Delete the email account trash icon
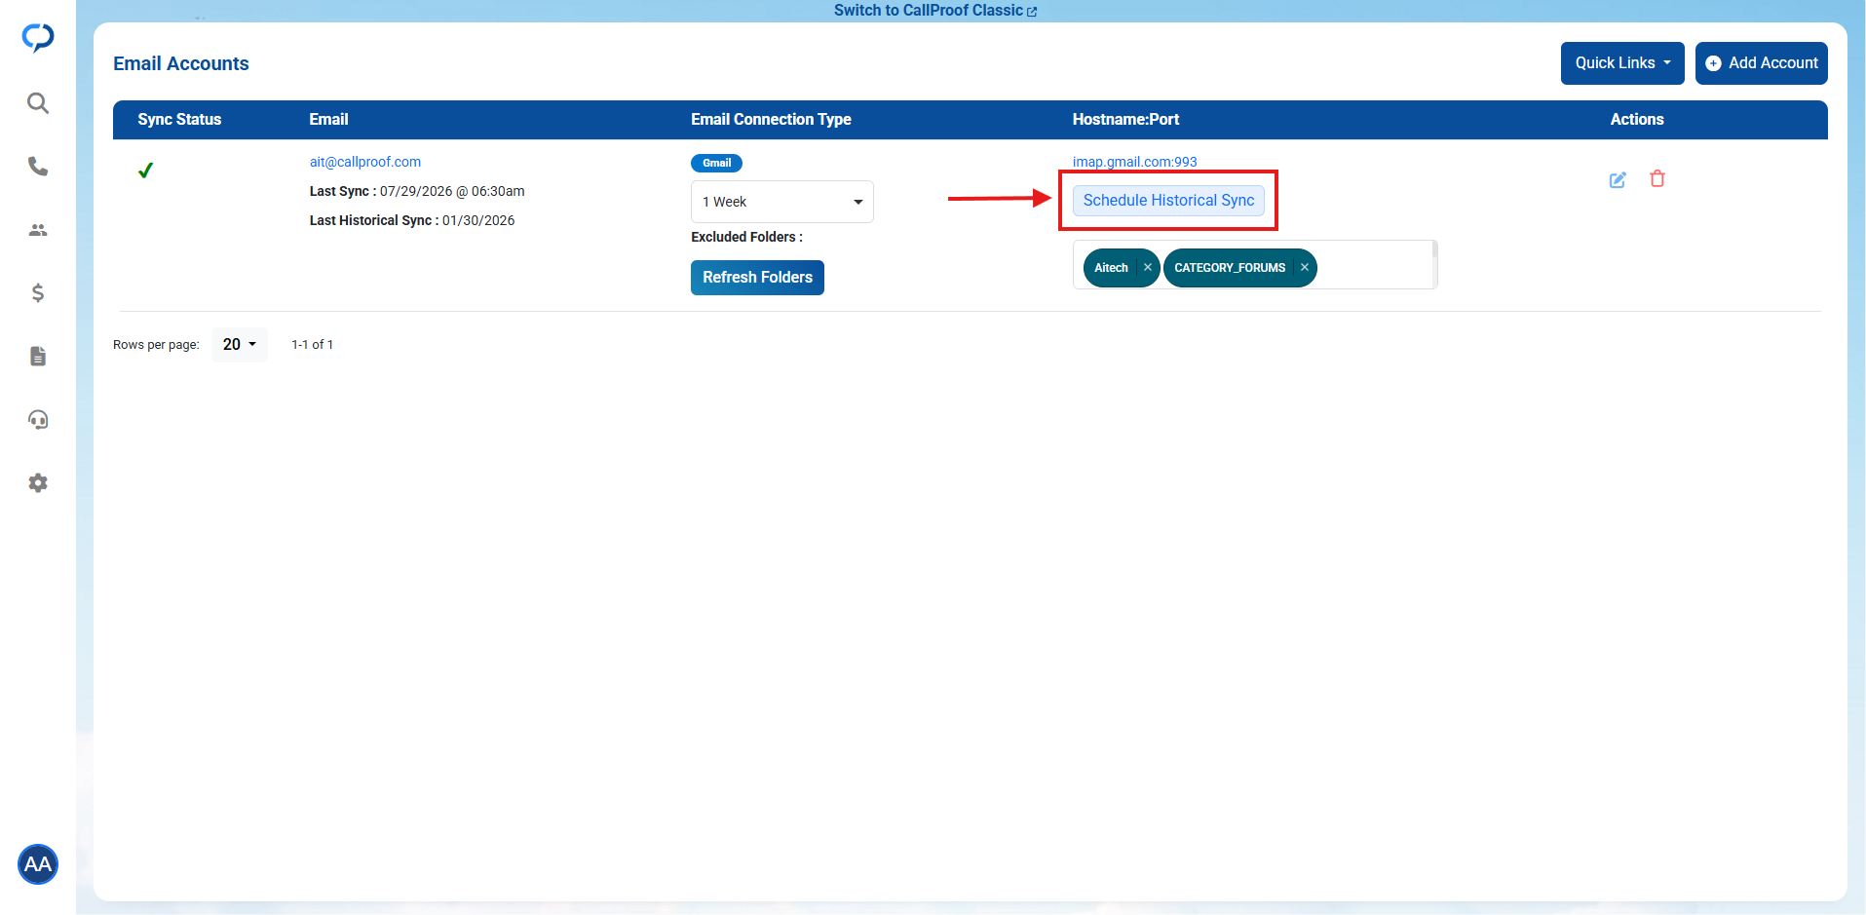This screenshot has width=1866, height=915. (1657, 178)
